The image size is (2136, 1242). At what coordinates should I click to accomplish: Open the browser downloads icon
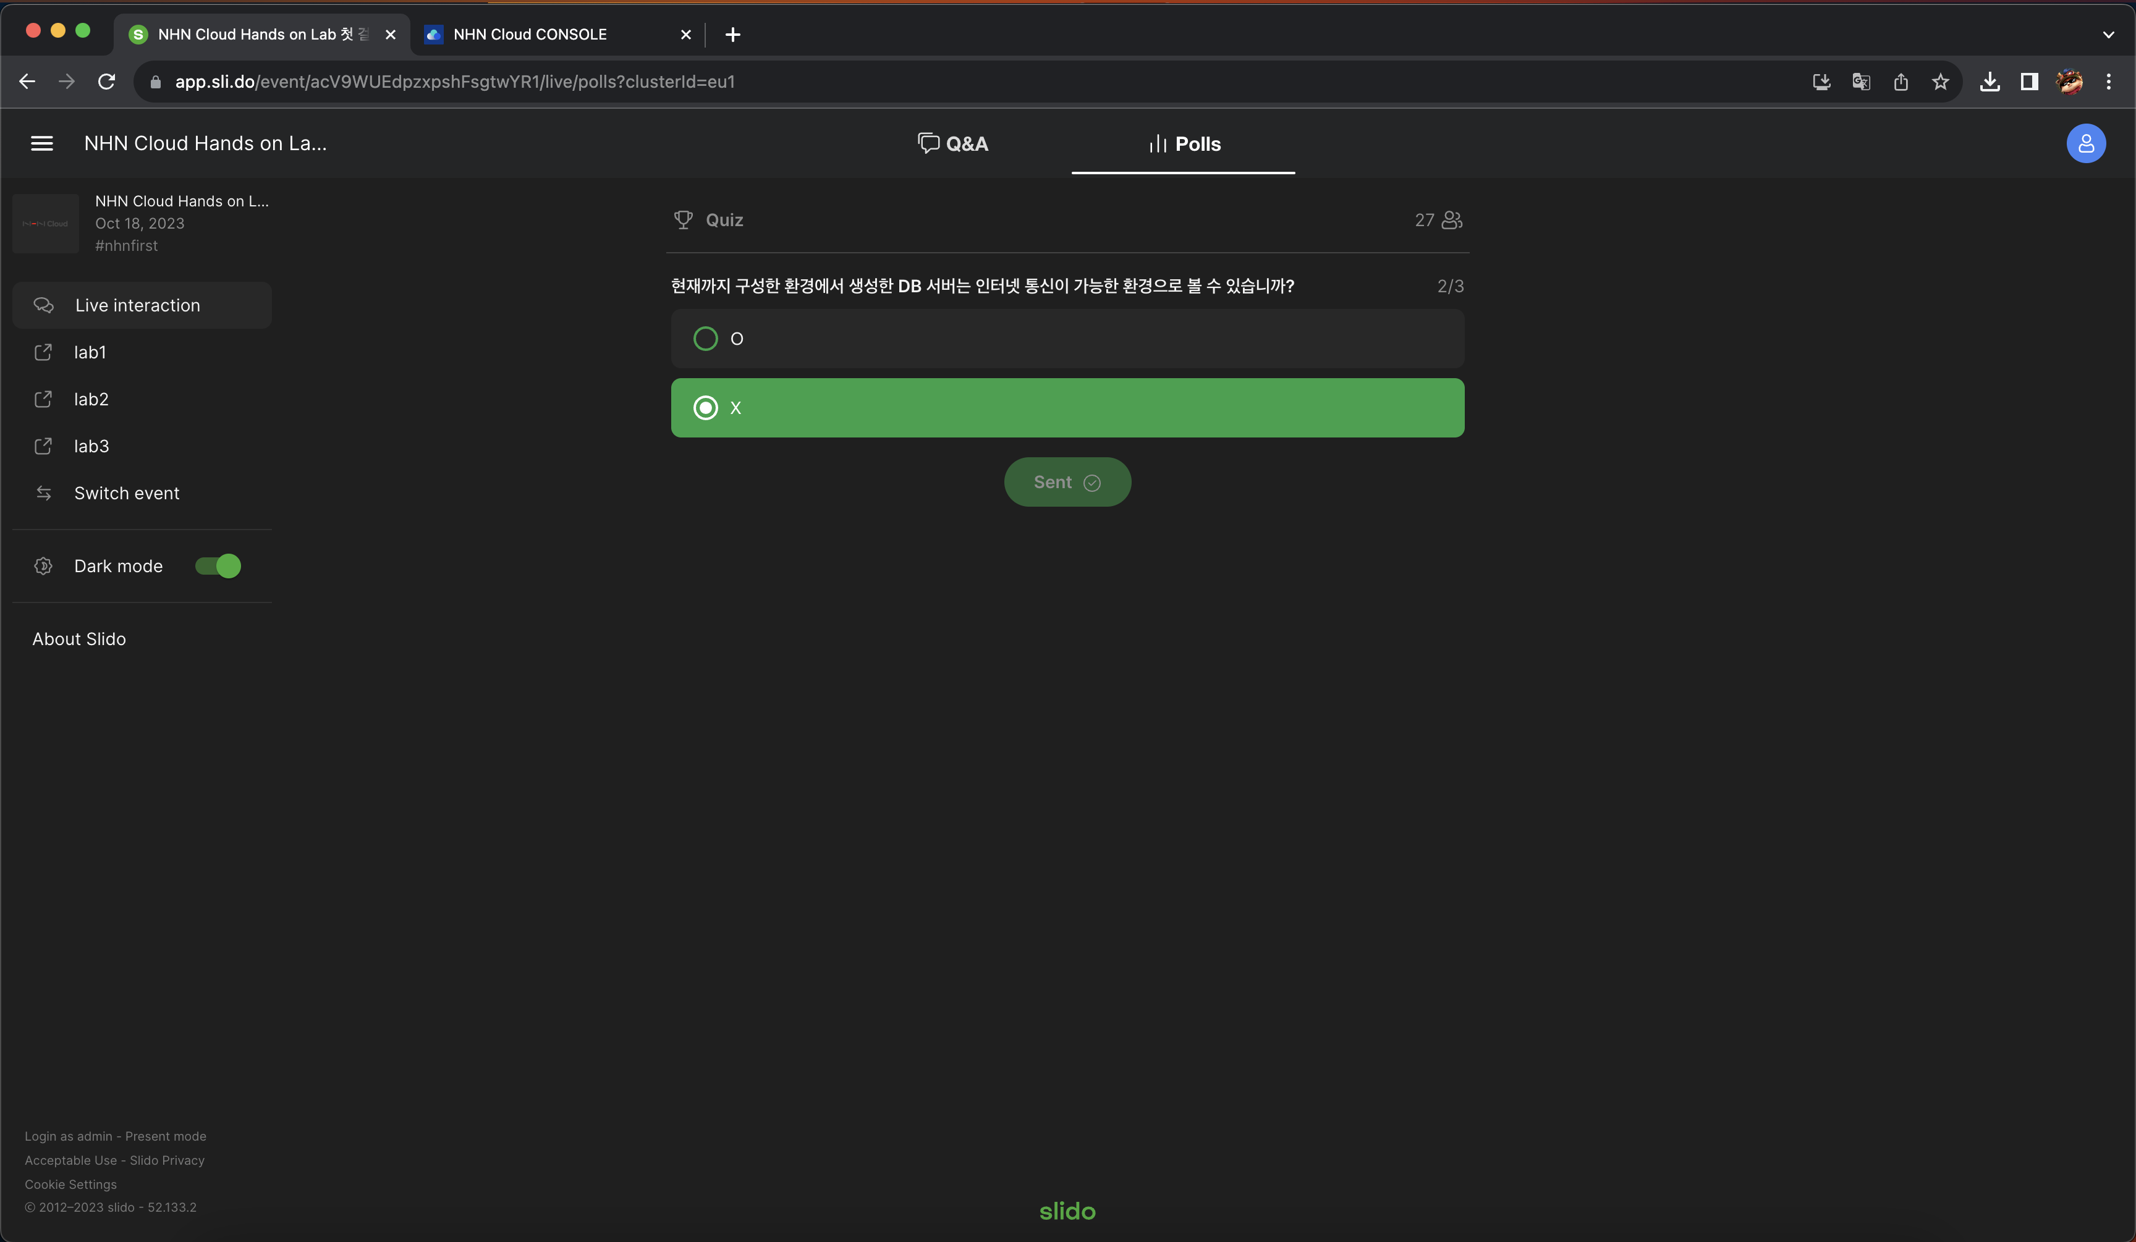(x=1990, y=82)
